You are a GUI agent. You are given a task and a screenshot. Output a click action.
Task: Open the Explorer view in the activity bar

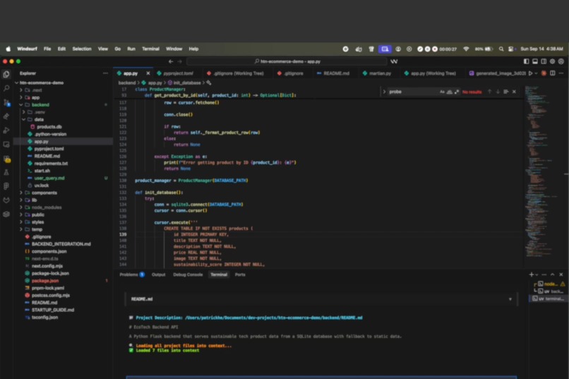6,74
